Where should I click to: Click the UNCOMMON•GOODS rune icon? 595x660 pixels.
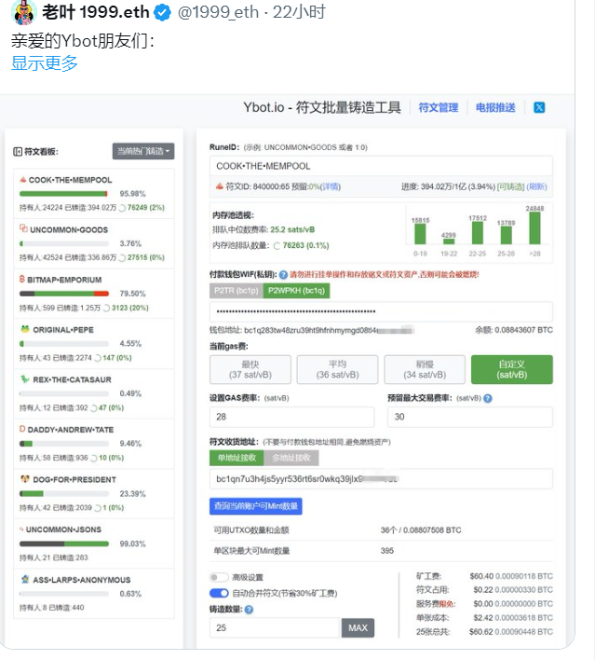coord(23,228)
